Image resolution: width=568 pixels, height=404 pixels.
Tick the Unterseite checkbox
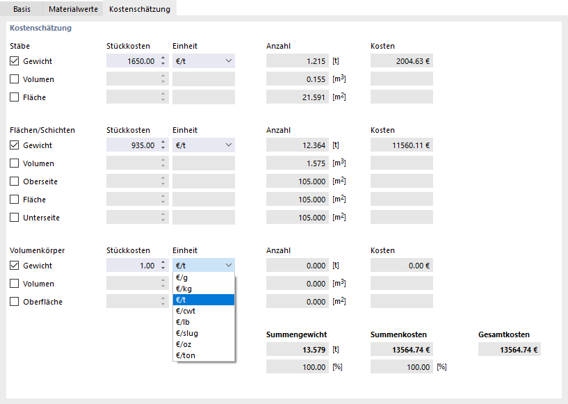tap(14, 218)
